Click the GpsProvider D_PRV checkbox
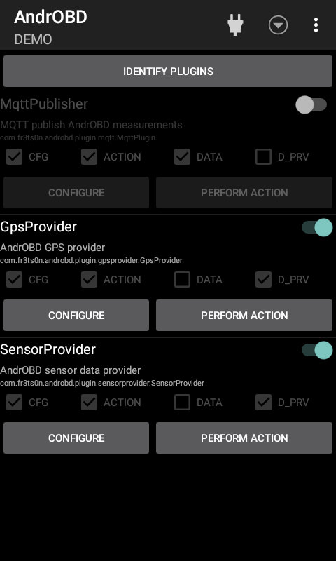 coord(263,279)
